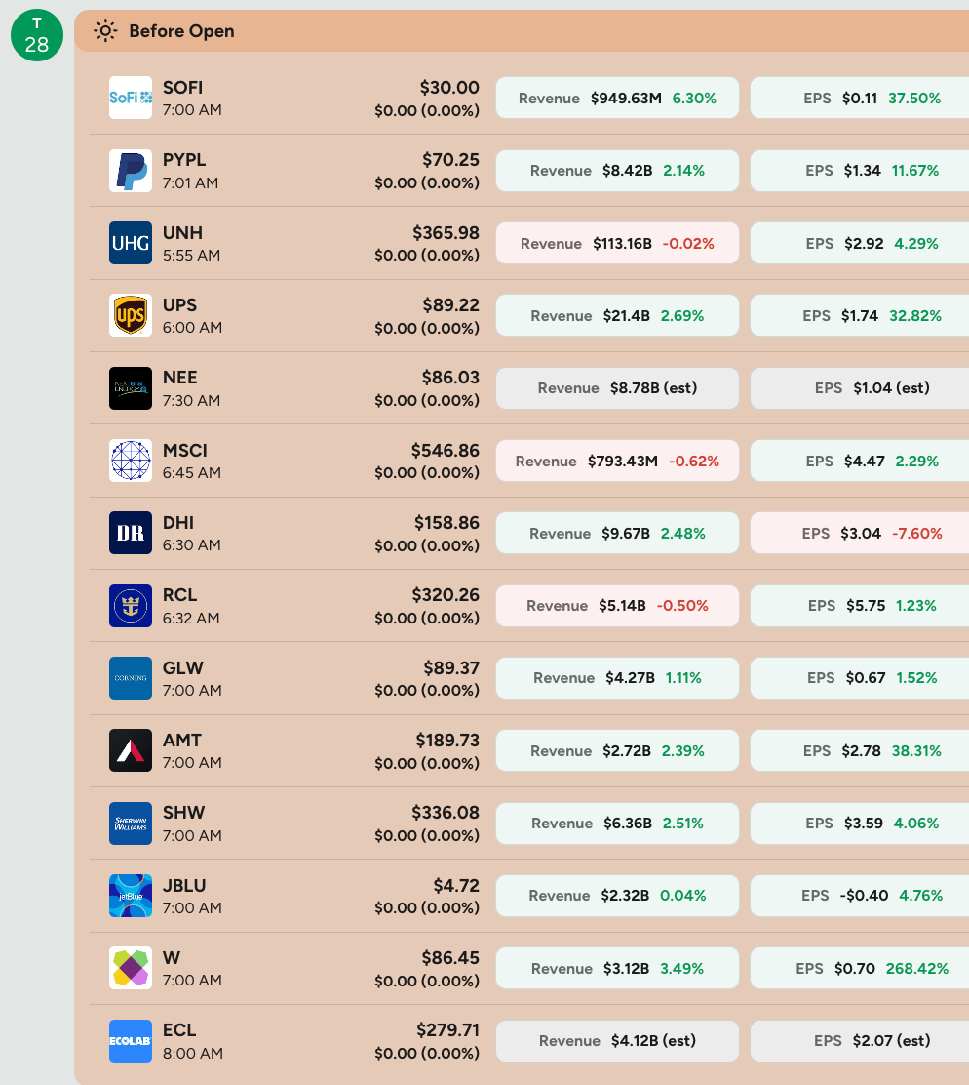This screenshot has height=1085, width=969.
Task: Click W revenue $3.12B card
Action: 617,968
